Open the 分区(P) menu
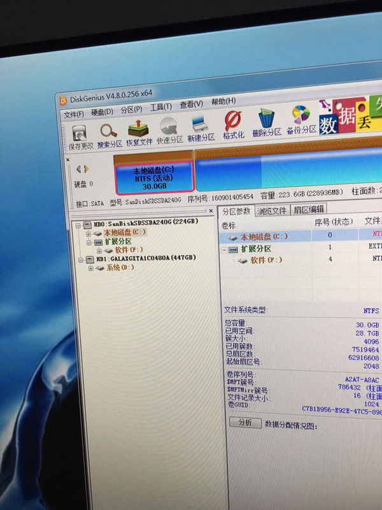The height and width of the screenshot is (510, 382). [131, 110]
